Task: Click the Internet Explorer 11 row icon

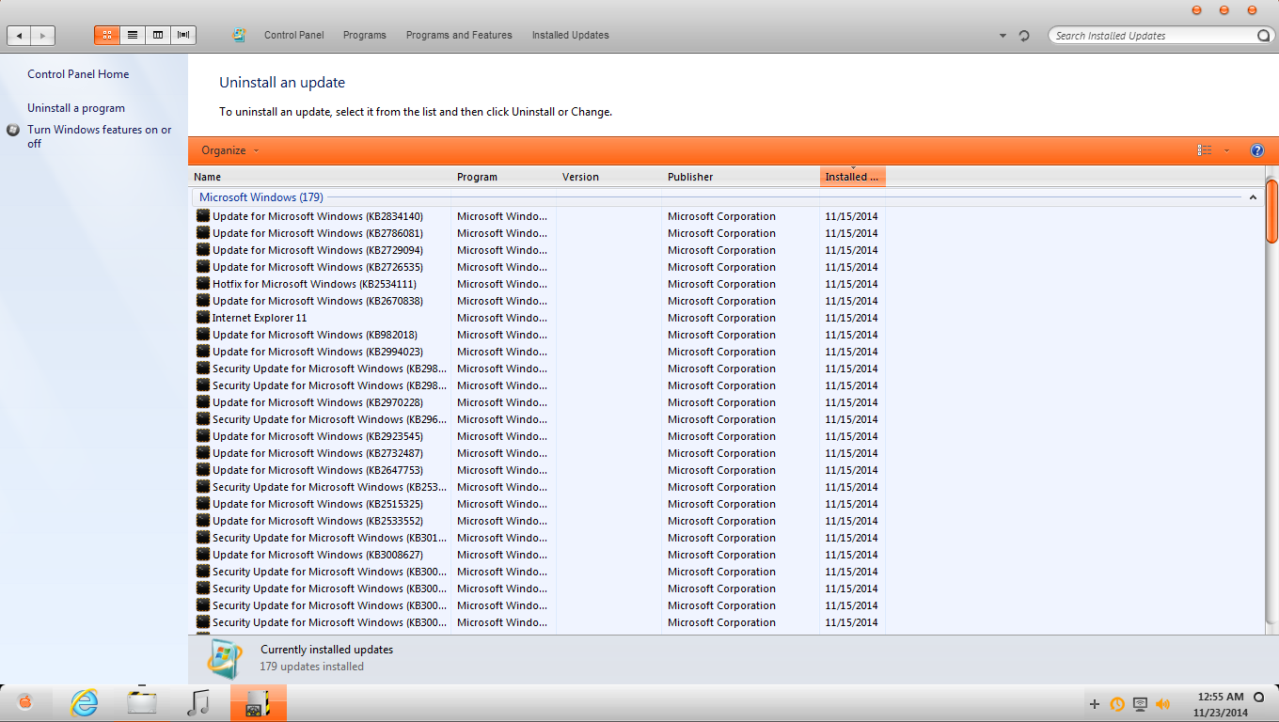Action: (203, 318)
